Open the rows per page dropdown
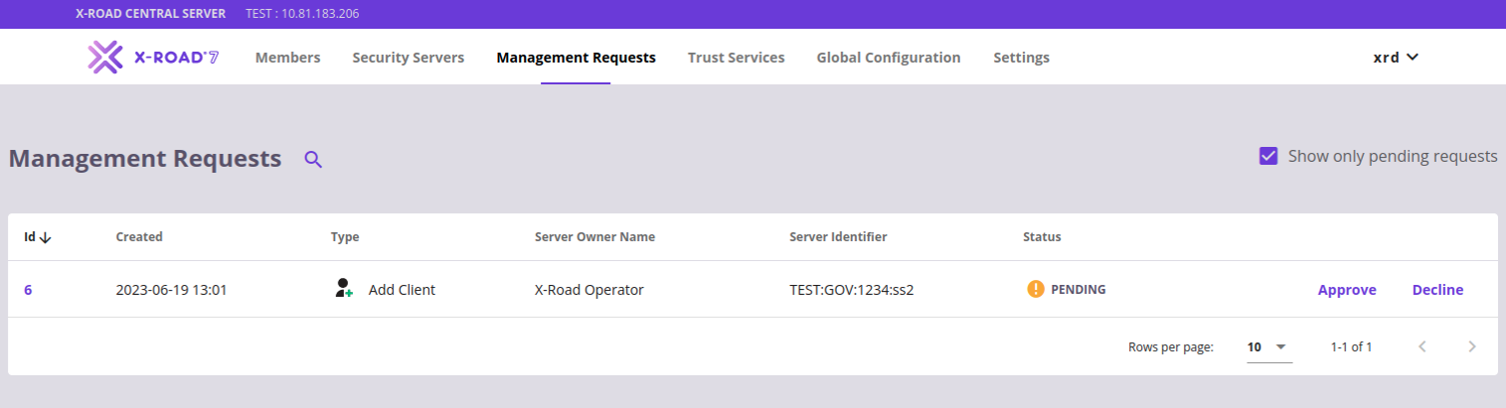1506x408 pixels. pyautogui.click(x=1269, y=347)
